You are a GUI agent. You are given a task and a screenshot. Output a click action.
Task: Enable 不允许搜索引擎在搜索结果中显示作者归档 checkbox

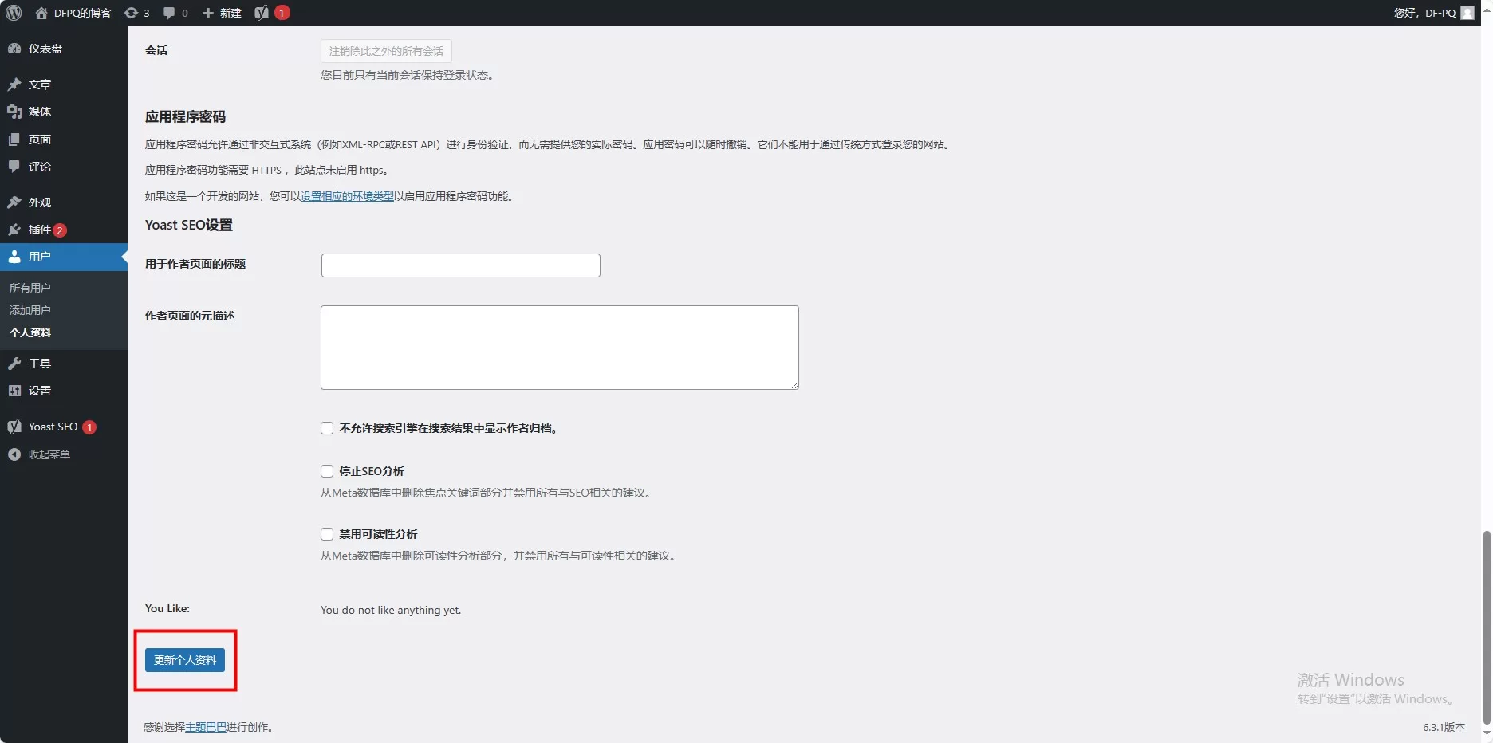327,428
